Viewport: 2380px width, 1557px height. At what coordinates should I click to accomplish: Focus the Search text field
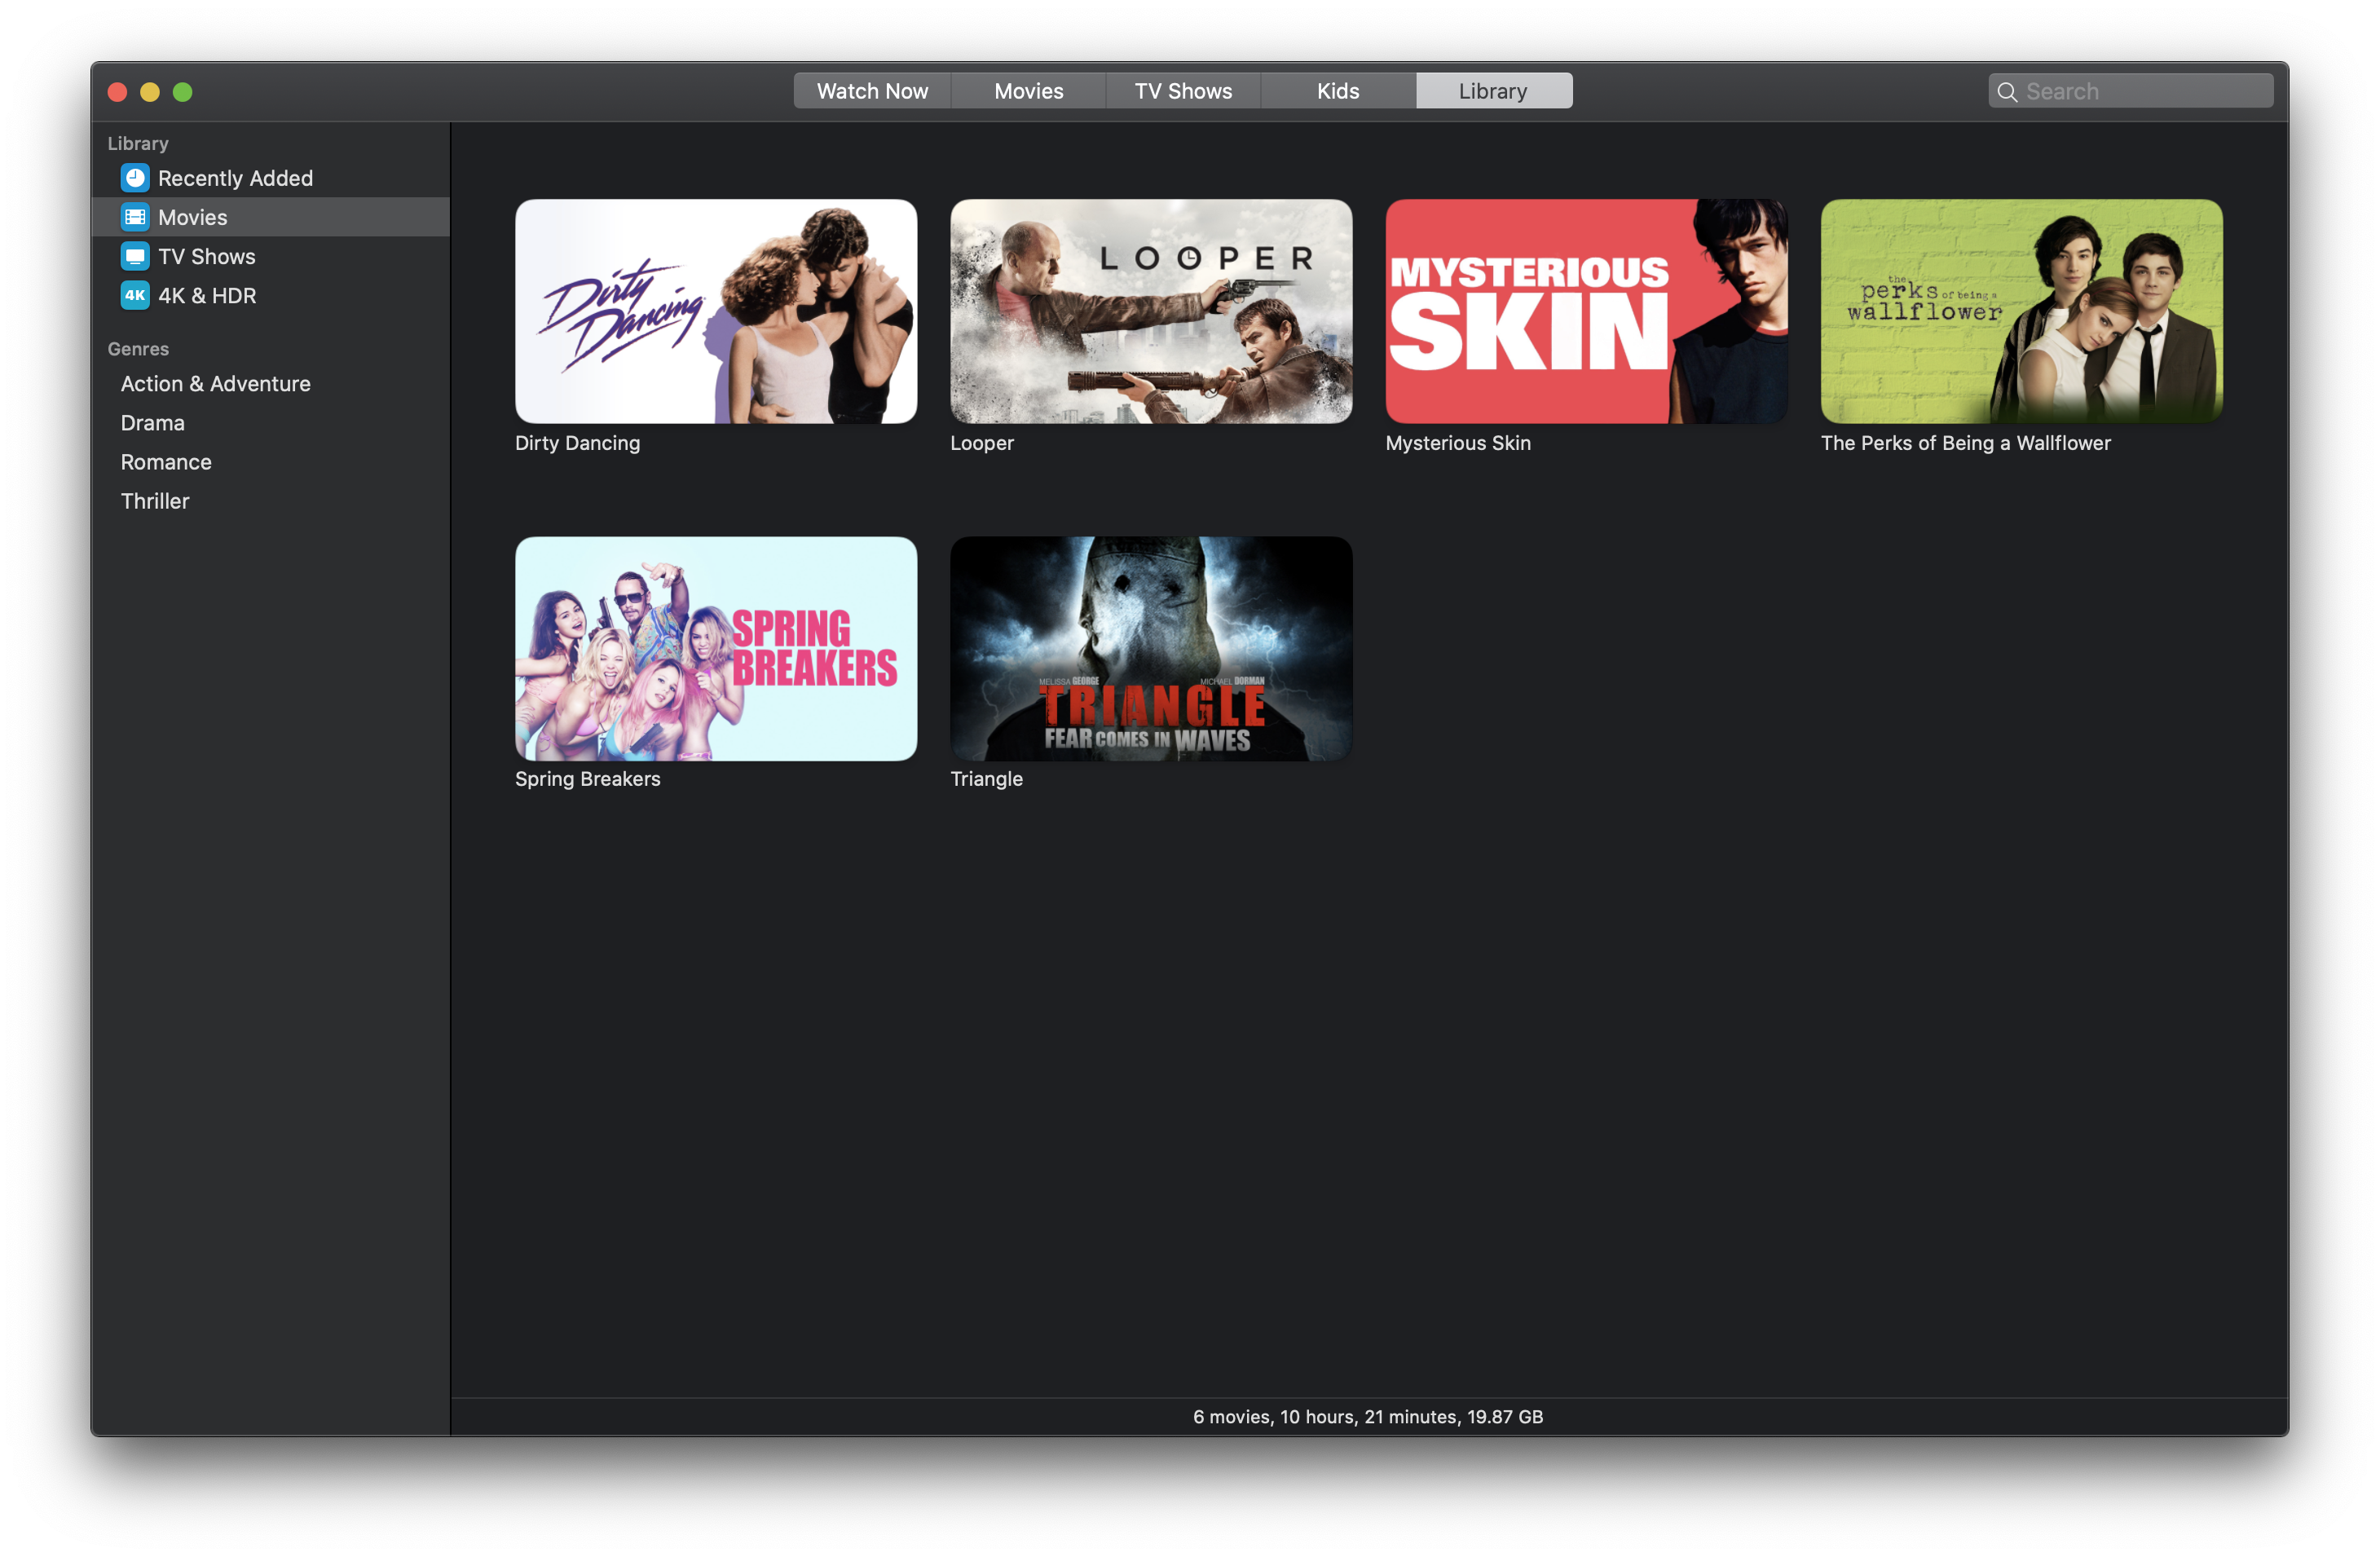click(x=2140, y=92)
